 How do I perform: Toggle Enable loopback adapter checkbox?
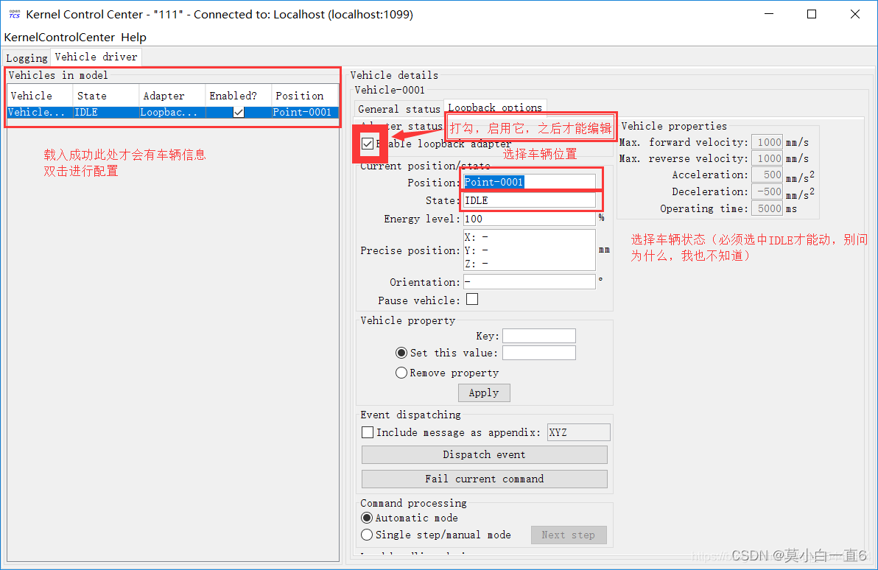click(x=368, y=144)
